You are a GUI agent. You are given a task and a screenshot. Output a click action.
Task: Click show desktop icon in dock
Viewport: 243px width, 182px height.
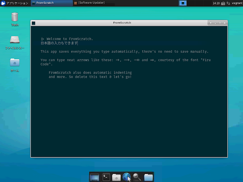[x=95, y=177]
